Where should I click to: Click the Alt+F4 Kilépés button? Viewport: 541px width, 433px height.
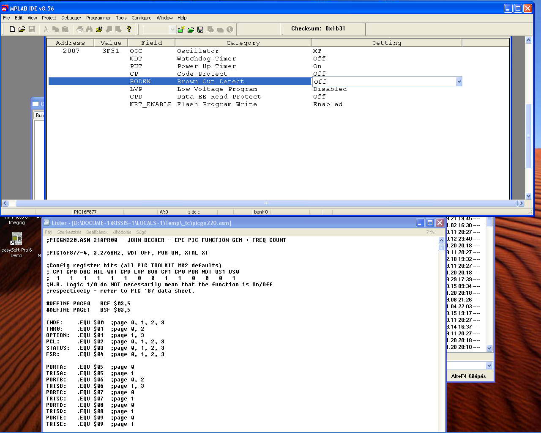[468, 376]
